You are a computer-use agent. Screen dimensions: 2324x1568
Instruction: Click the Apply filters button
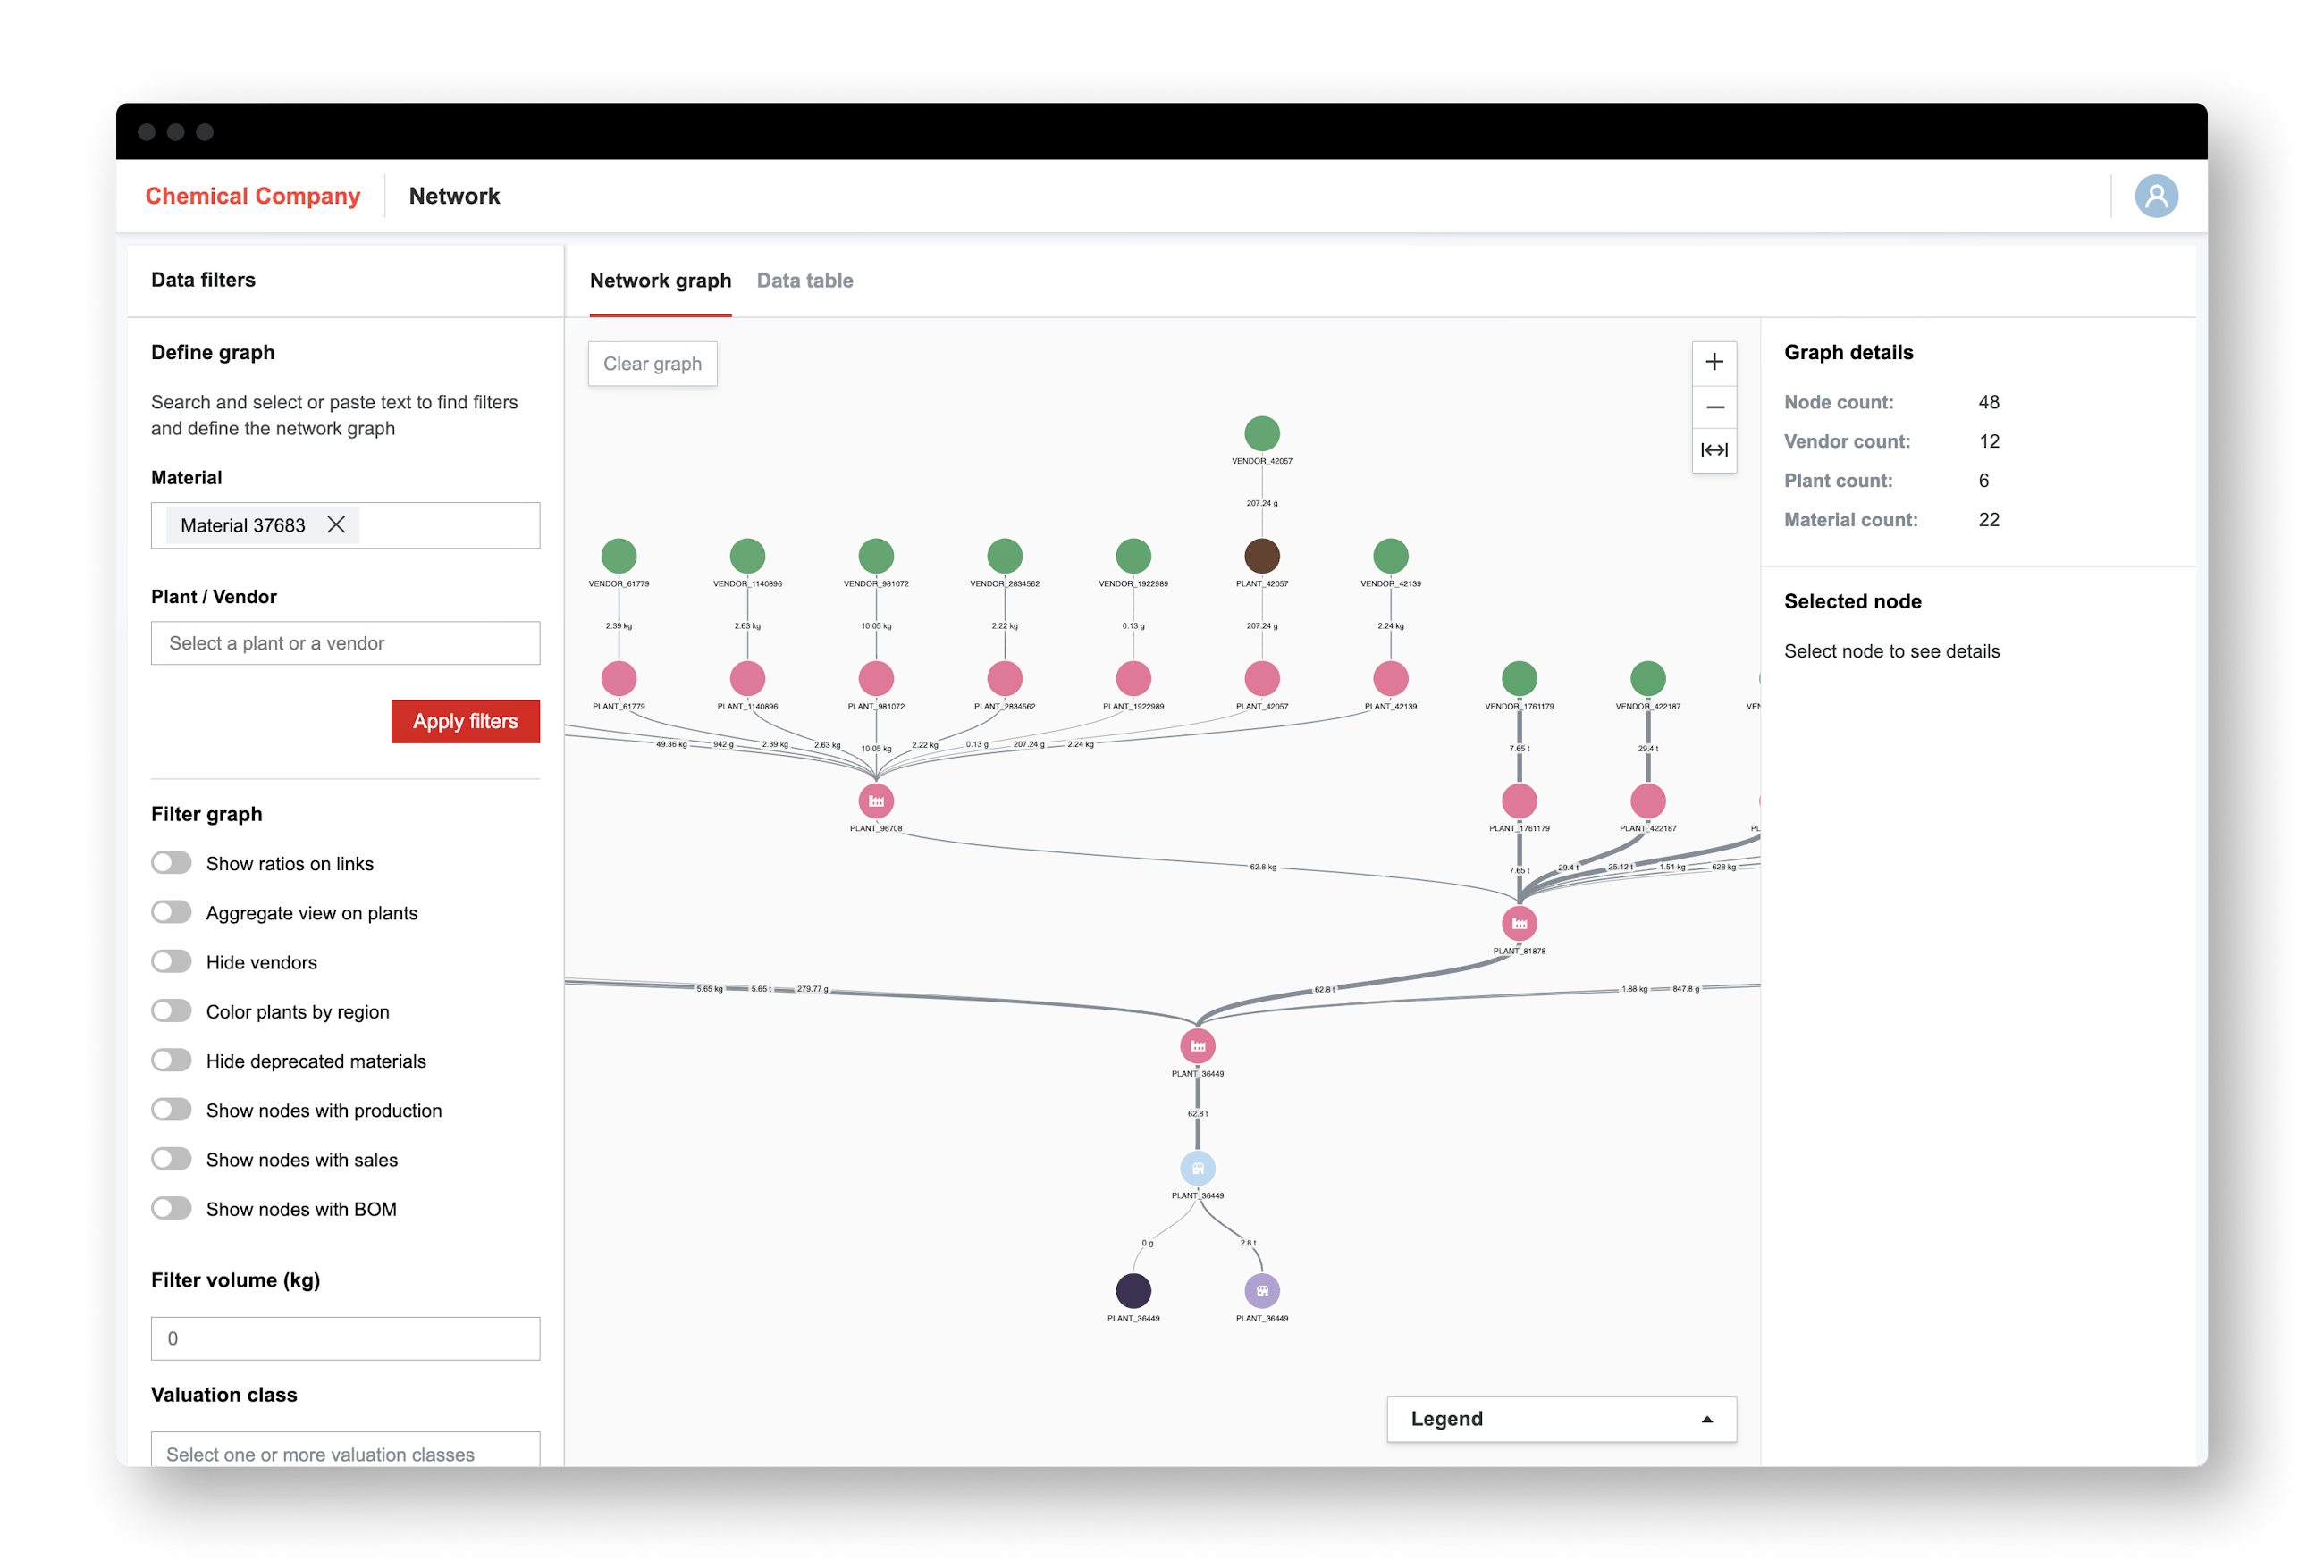465,720
